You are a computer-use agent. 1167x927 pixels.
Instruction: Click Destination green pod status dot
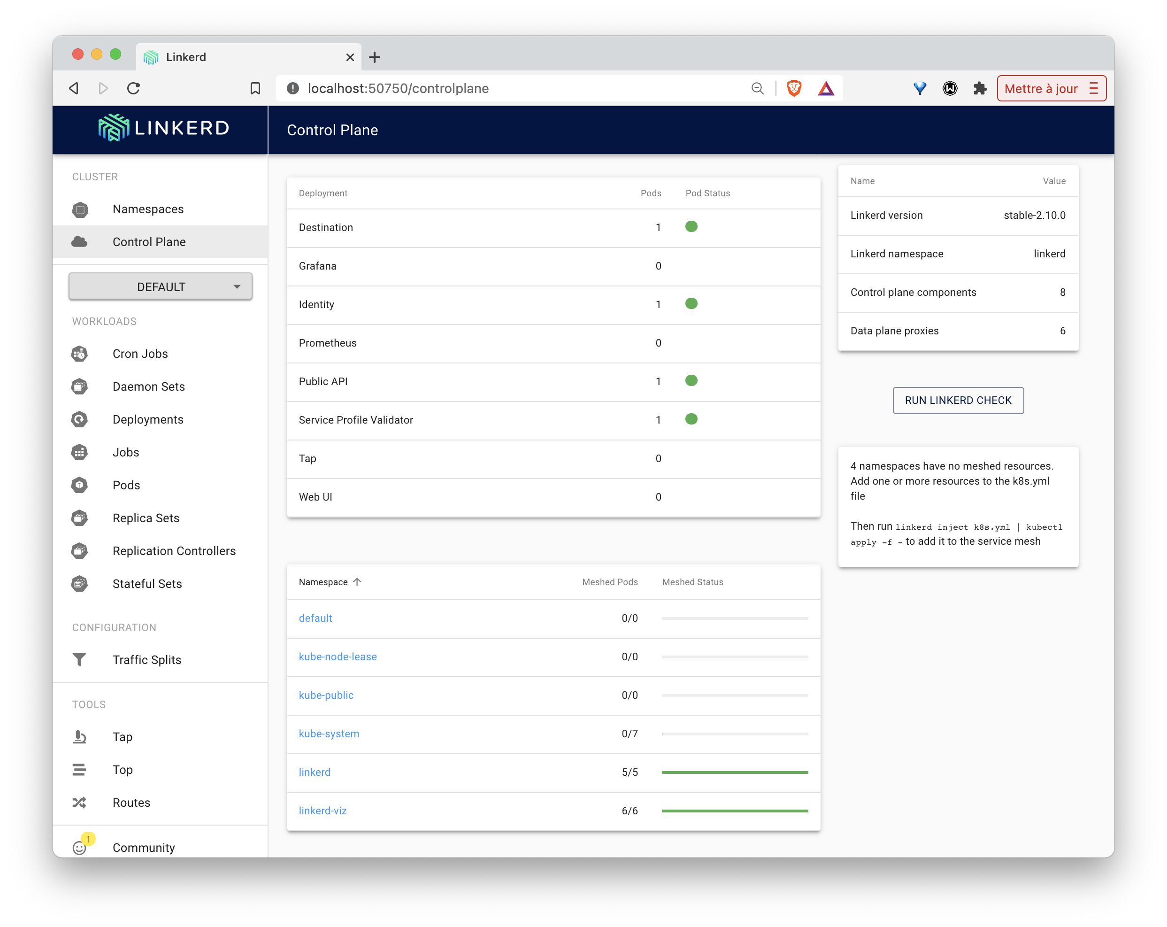point(691,227)
